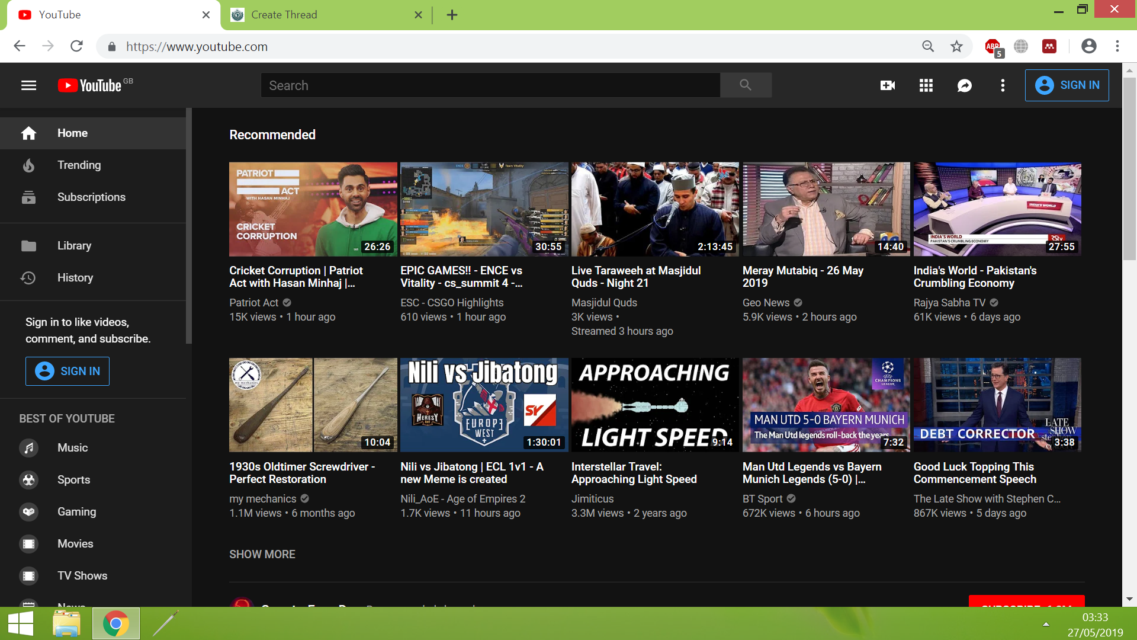
Task: Click the page vertical scrollbar
Action: click(x=1129, y=169)
